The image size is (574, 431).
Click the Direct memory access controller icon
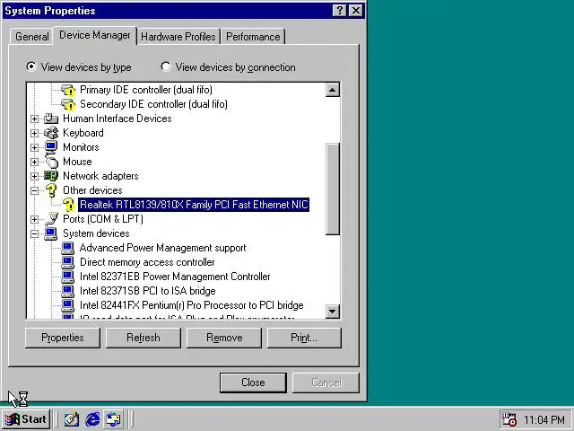point(68,262)
